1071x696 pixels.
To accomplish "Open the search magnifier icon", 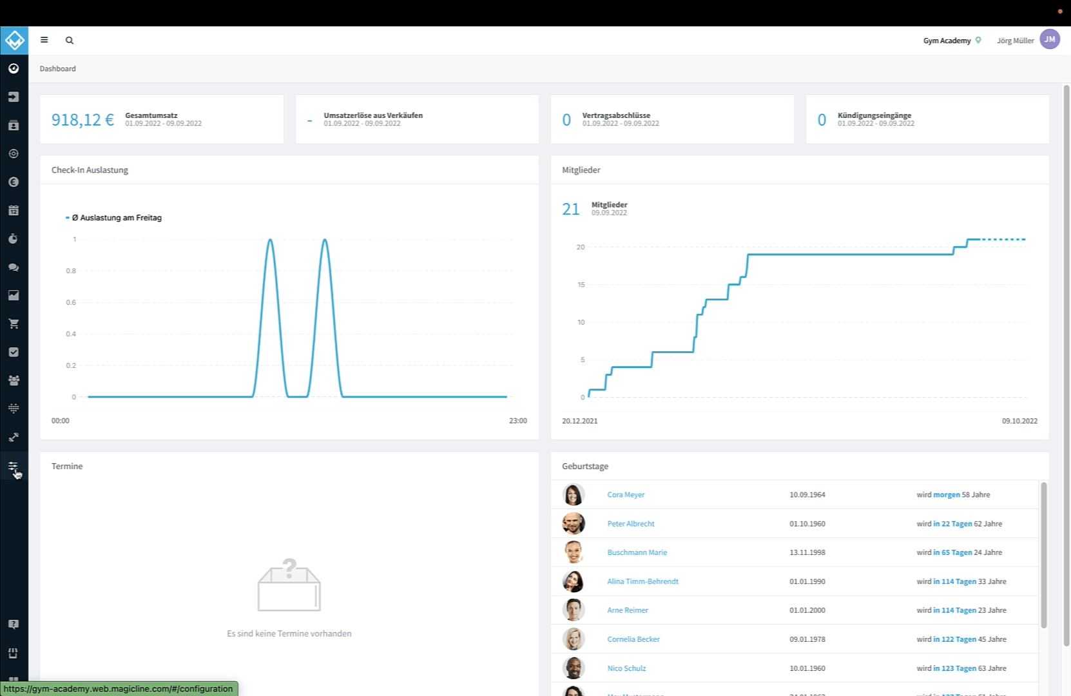I will click(70, 40).
